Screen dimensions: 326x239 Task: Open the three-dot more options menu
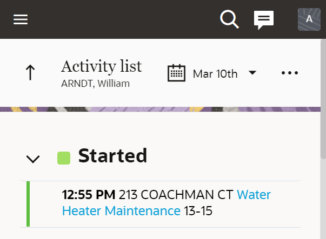290,73
